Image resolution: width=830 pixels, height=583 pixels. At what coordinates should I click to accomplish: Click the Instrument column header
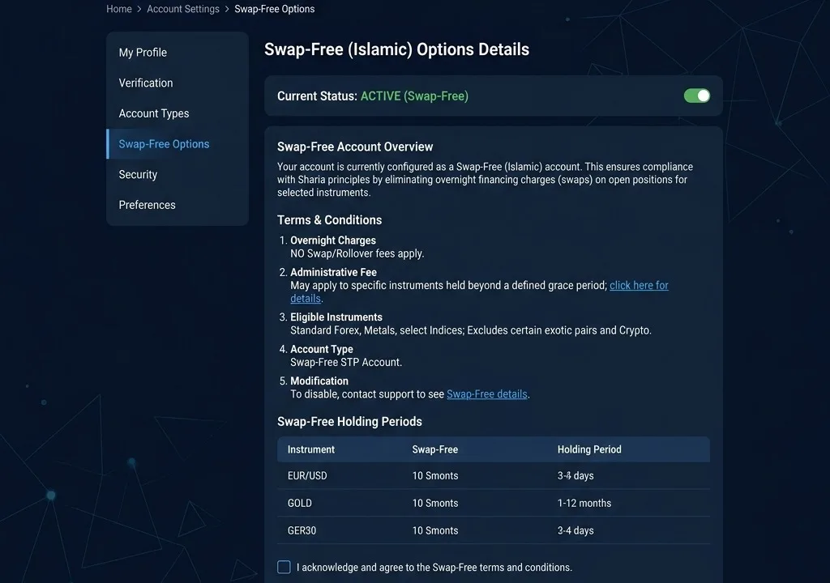coord(310,449)
